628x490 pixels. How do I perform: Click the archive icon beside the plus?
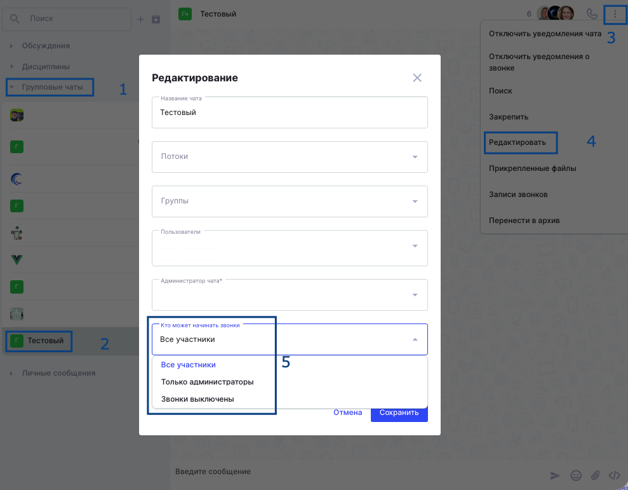pos(156,19)
